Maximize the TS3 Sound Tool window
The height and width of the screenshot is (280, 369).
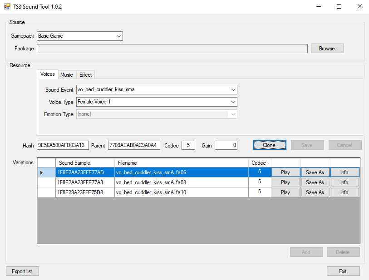(x=339, y=7)
